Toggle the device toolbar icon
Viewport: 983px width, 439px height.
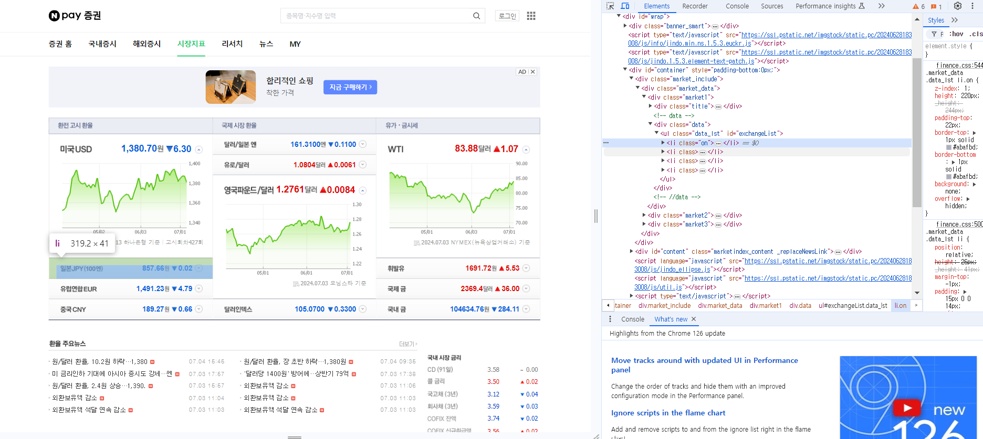625,6
